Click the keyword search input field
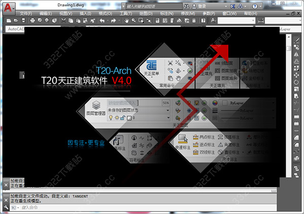 coord(154,7)
